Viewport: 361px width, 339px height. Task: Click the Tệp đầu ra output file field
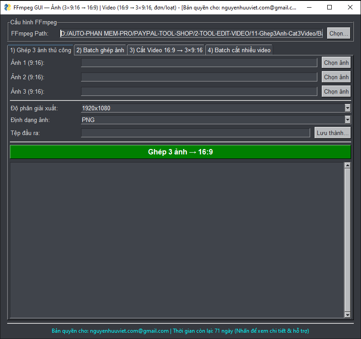point(195,133)
